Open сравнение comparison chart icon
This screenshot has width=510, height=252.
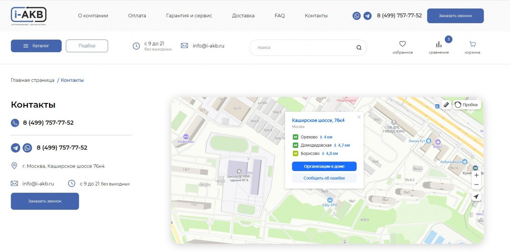click(x=439, y=44)
